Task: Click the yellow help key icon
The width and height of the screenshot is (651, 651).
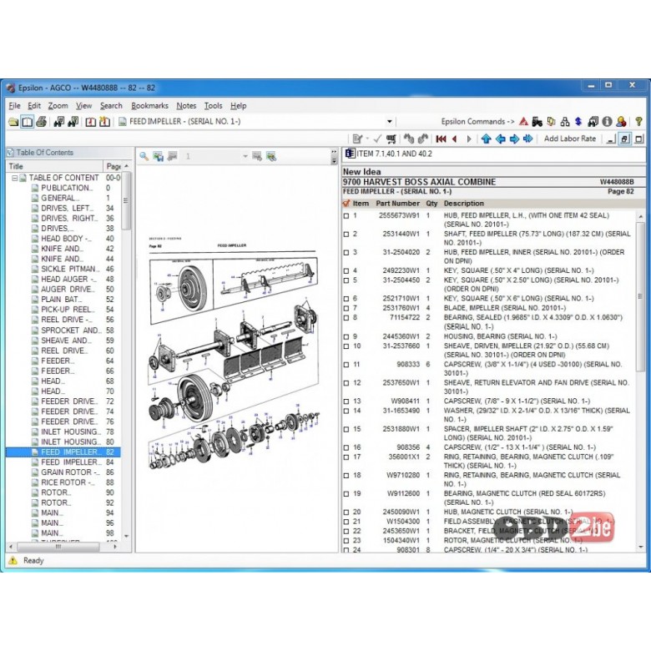Action: [638, 122]
